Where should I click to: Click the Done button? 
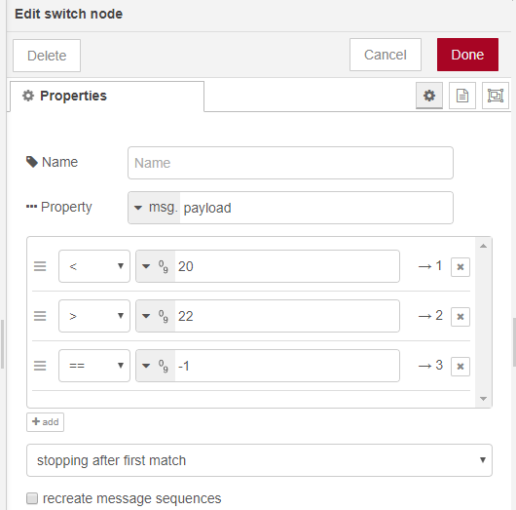pyautogui.click(x=467, y=55)
